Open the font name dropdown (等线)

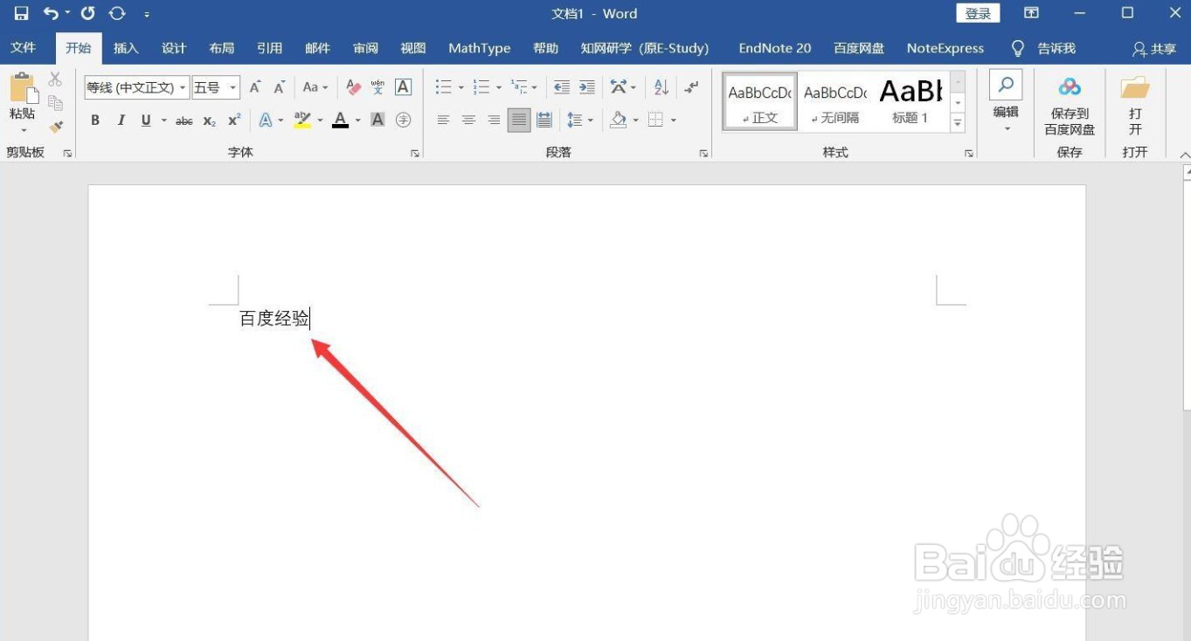pos(183,87)
